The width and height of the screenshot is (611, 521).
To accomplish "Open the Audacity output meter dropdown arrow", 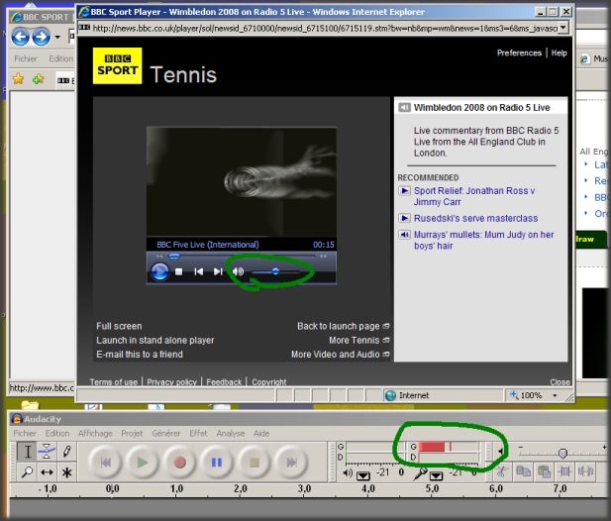I will 362,475.
